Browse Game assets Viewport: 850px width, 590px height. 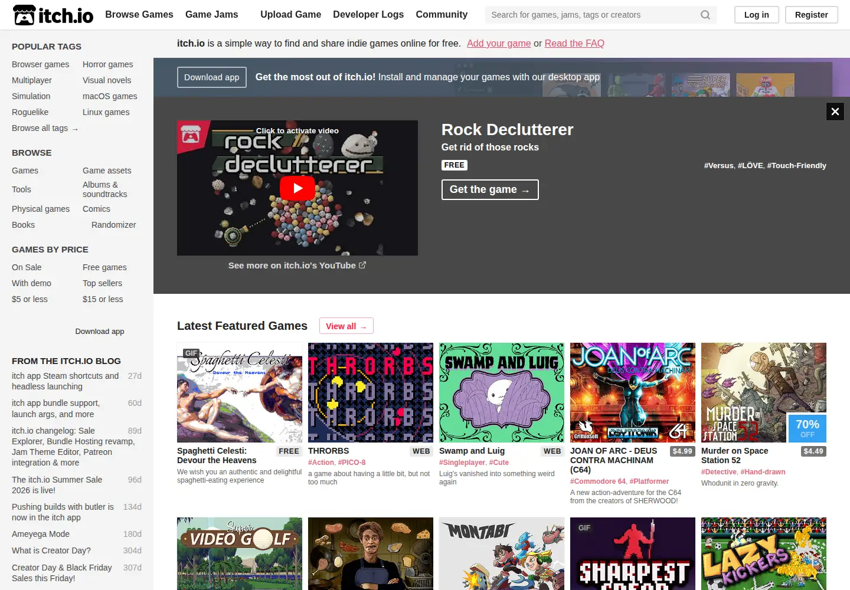pyautogui.click(x=107, y=171)
